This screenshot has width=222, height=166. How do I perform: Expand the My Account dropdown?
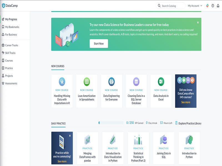tap(195, 6)
